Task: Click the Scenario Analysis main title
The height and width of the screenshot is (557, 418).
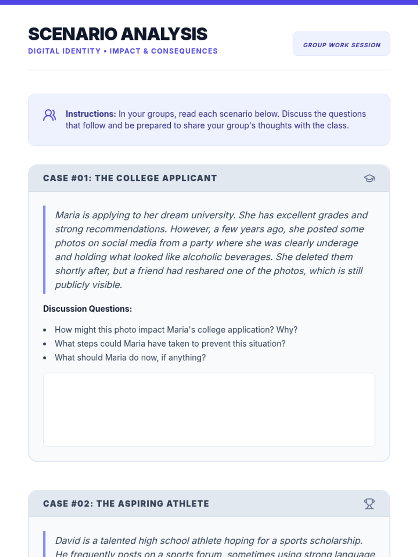Action: pos(118,34)
